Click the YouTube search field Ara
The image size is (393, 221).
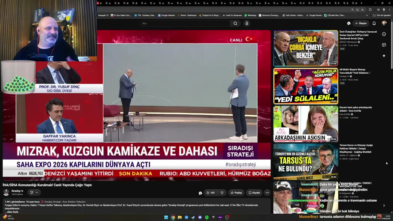coord(185,23)
